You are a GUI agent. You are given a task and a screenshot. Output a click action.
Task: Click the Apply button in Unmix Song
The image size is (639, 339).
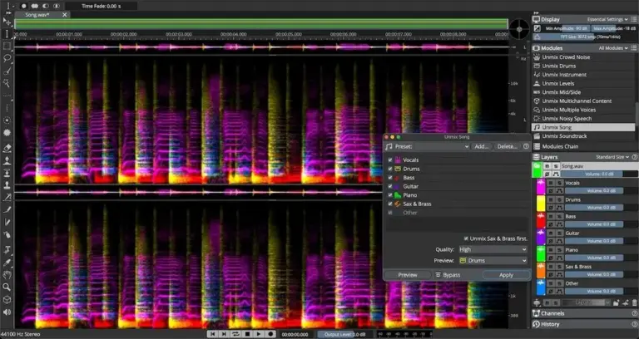(506, 275)
